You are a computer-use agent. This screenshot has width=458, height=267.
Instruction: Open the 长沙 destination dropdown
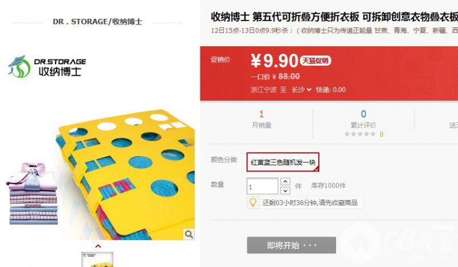click(302, 90)
